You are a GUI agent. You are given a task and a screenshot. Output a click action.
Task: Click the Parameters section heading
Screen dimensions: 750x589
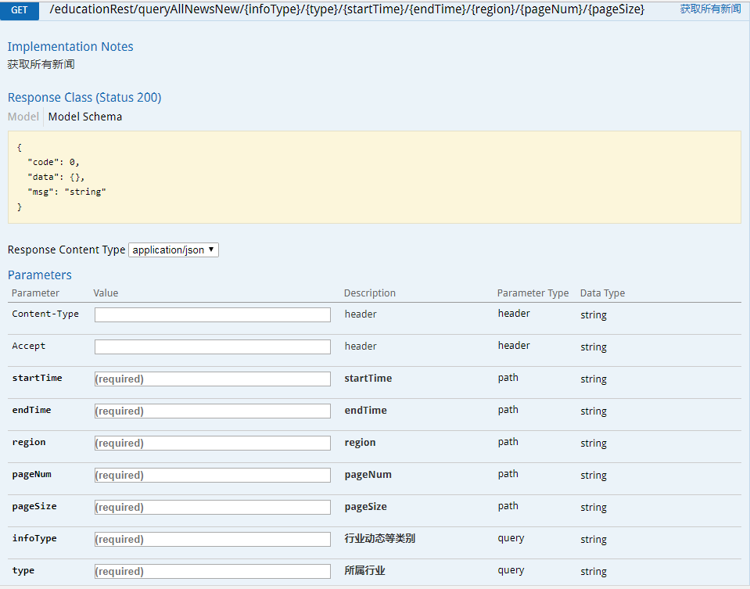(x=40, y=275)
